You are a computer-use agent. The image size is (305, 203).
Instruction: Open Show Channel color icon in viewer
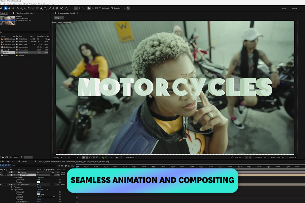click(x=103, y=158)
